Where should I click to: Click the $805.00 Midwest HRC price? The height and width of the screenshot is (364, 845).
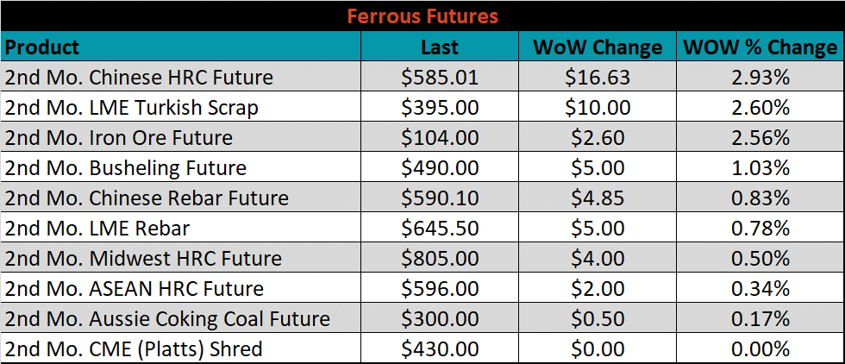[440, 258]
